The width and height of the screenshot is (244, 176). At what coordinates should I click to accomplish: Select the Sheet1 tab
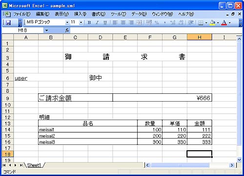[x=34, y=165]
